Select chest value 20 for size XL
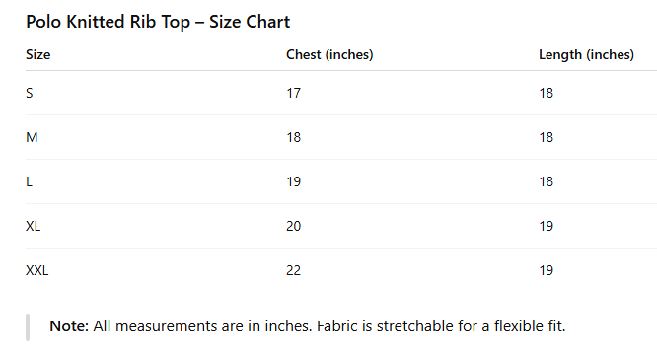The width and height of the screenshot is (657, 357). [293, 226]
